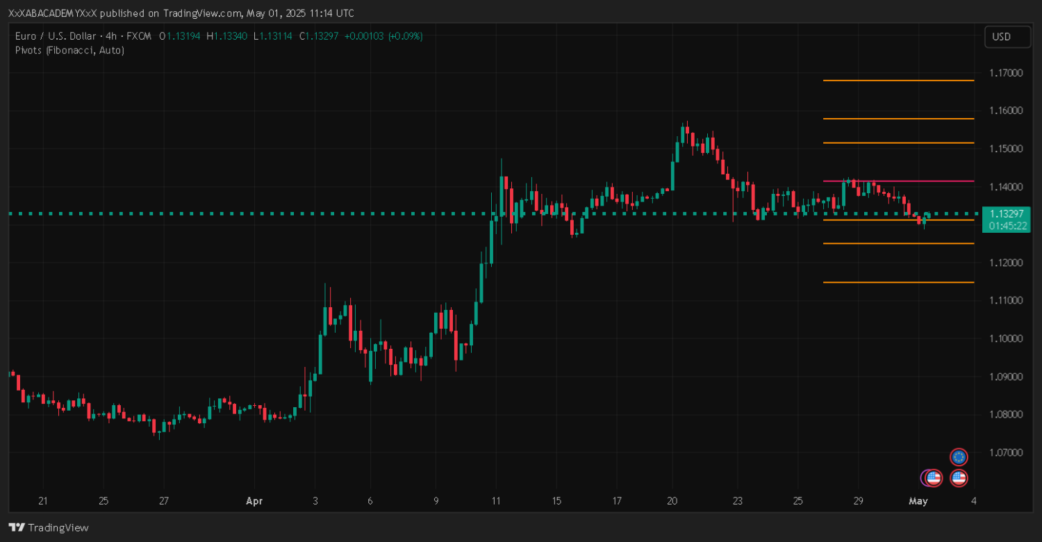Click the 'Apr' month label on time axis
1042x542 pixels.
click(x=255, y=501)
